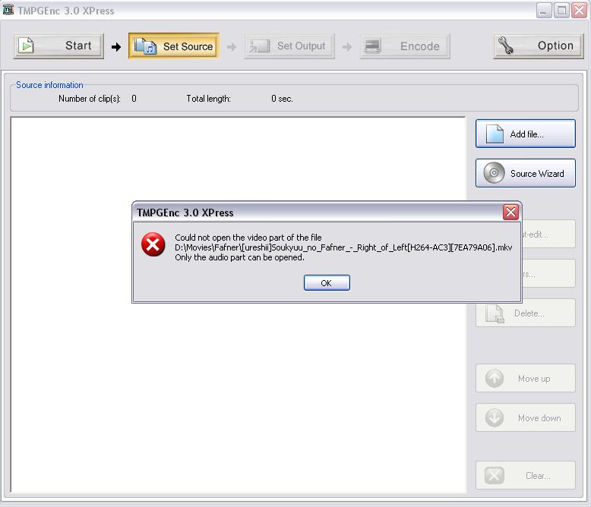
Task: Launch the Source Wizard
Action: [x=526, y=173]
